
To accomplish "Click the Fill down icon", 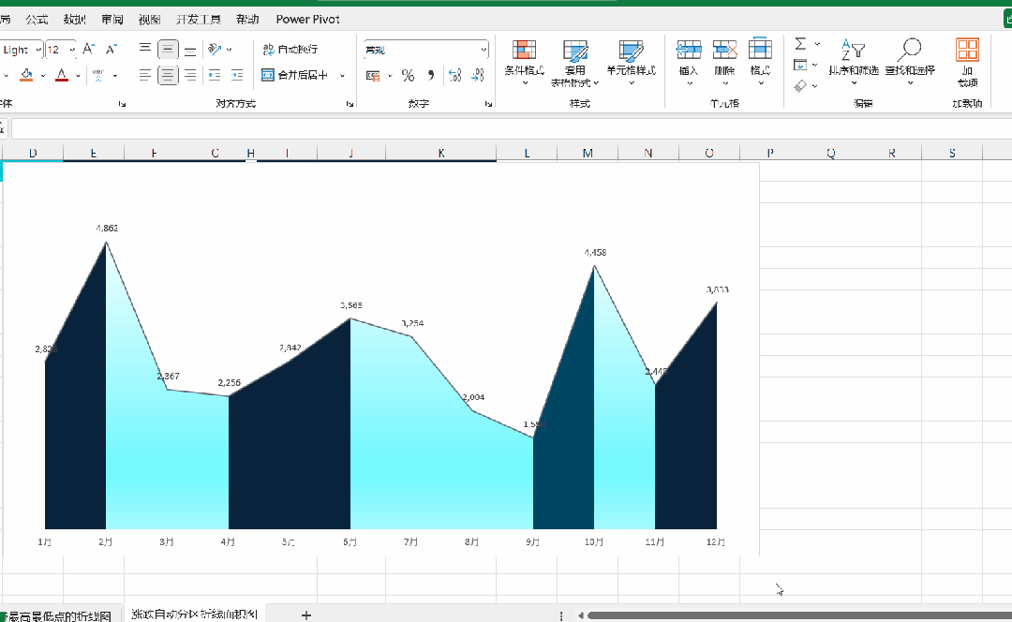I will pos(800,65).
